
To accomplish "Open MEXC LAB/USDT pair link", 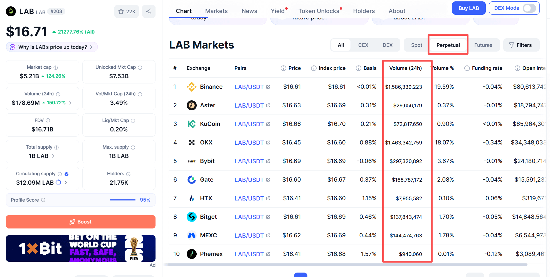I will (249, 235).
